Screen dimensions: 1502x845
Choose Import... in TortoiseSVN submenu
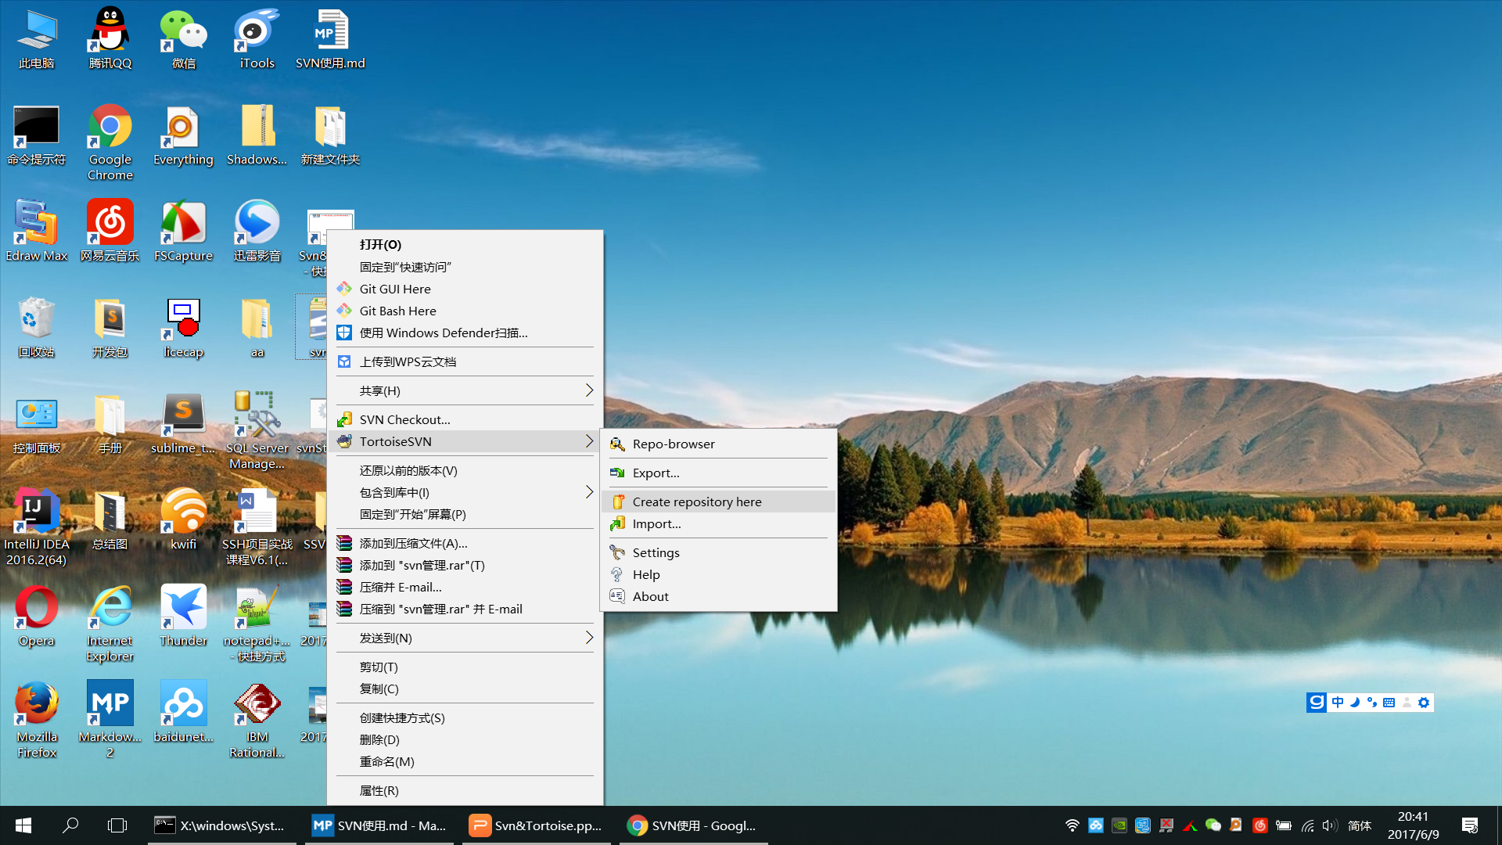coord(718,523)
